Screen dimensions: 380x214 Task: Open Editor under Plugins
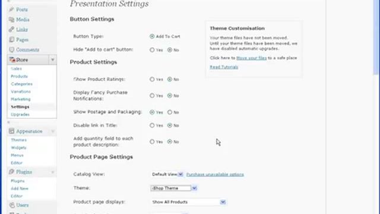coord(17,196)
